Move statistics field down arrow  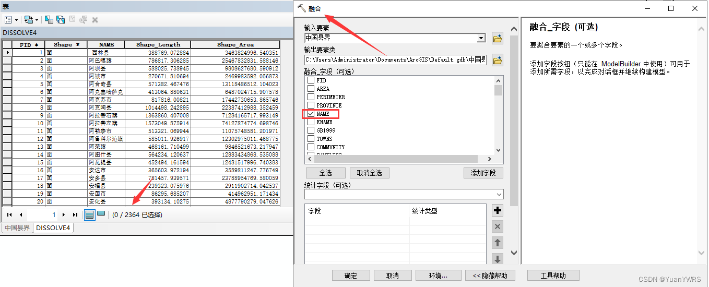click(498, 259)
